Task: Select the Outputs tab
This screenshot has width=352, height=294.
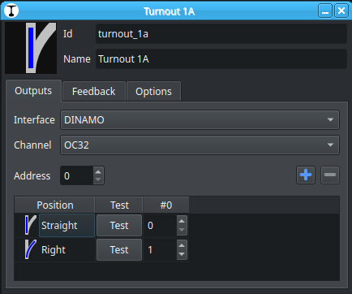Action: coord(33,91)
